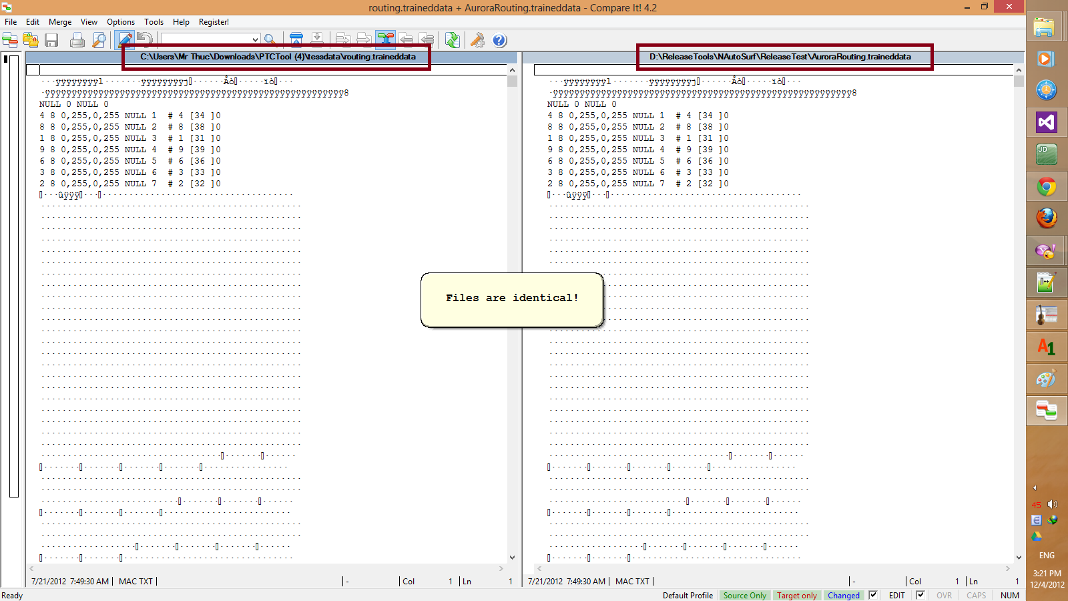Click the copy-to-left single arrow icon

(x=406, y=40)
